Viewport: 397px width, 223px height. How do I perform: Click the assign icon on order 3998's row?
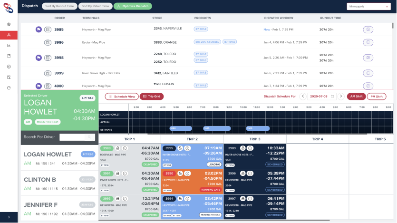pyautogui.click(x=368, y=58)
